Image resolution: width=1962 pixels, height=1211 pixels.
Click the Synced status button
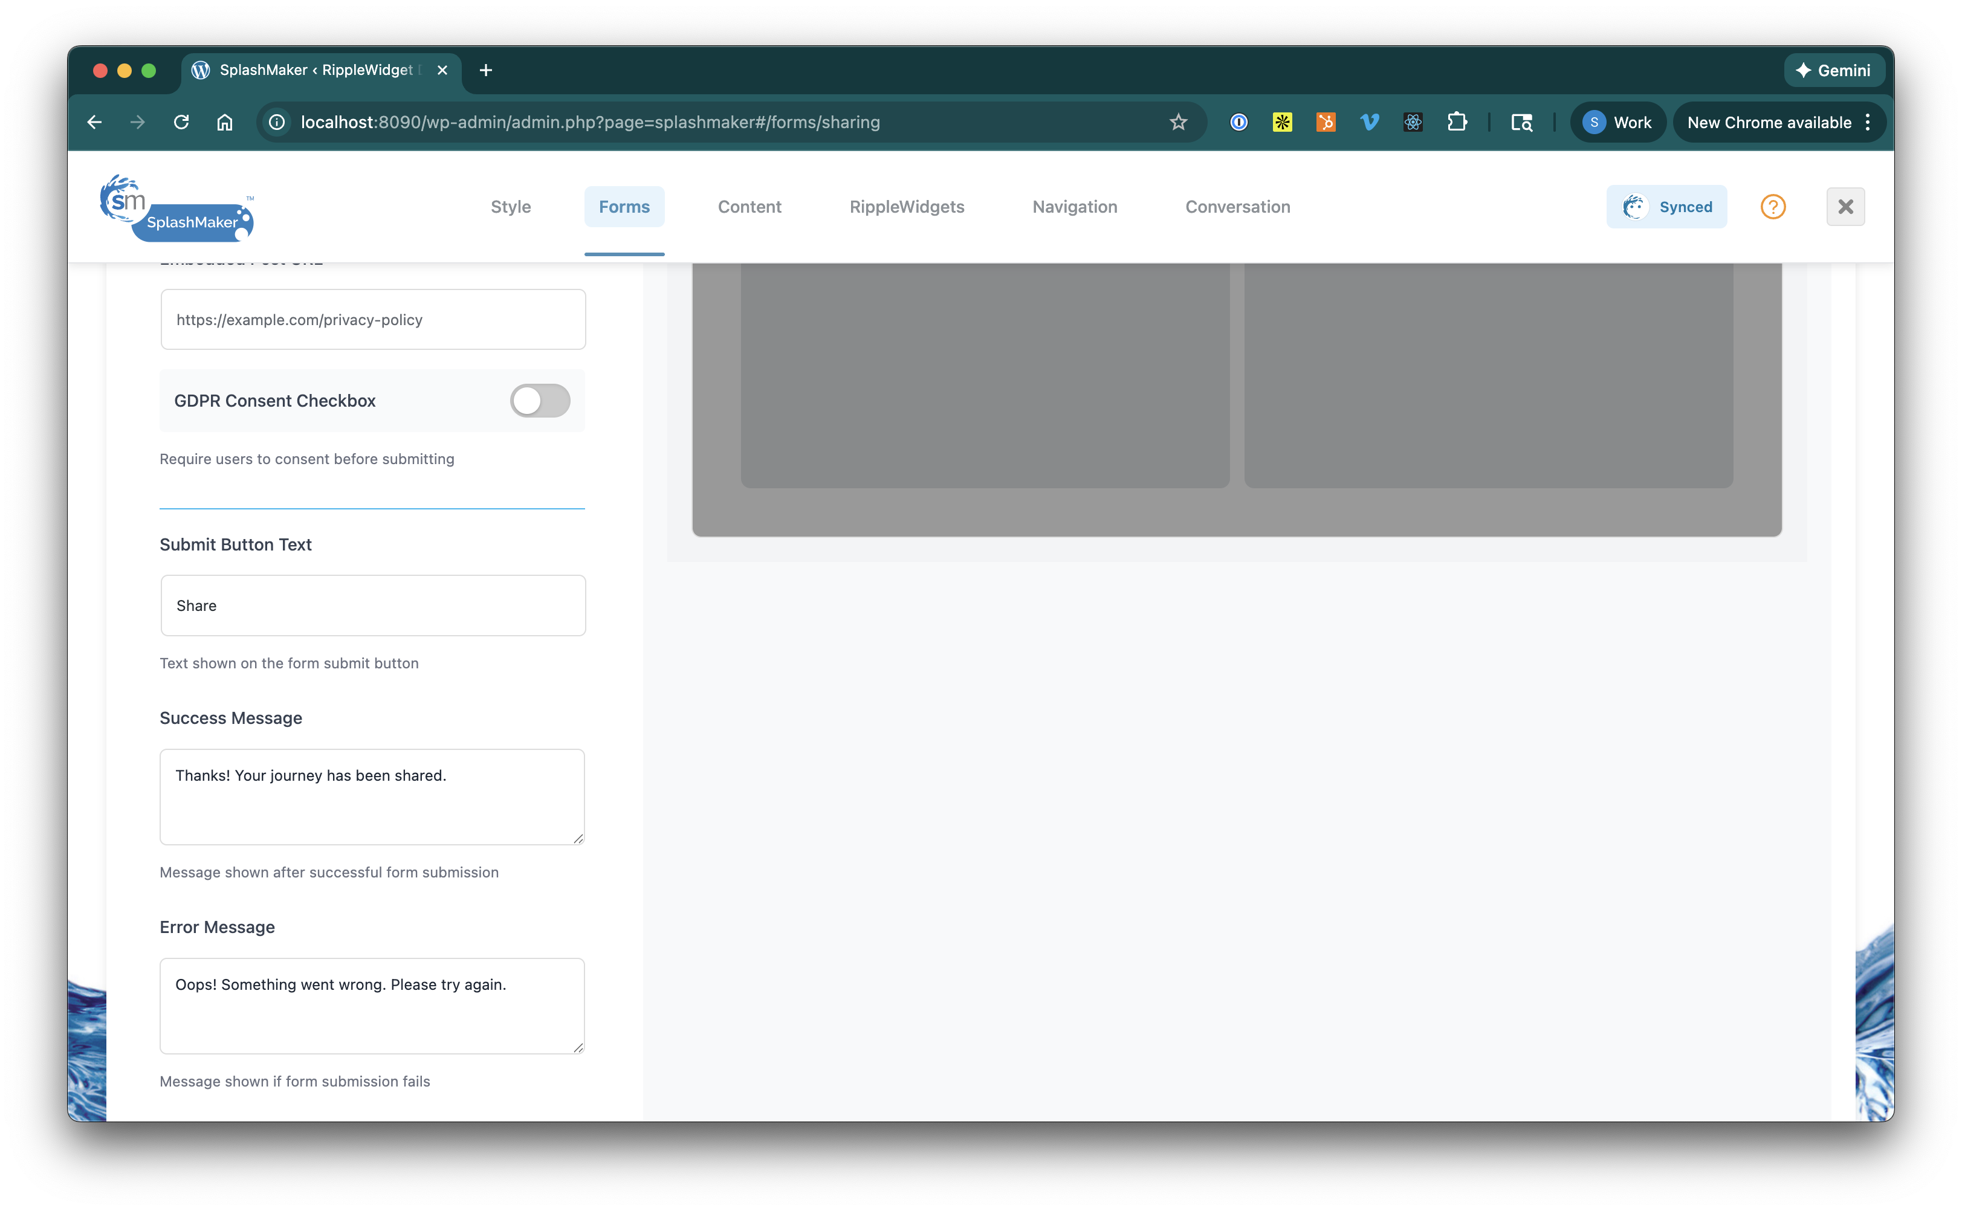(1666, 207)
